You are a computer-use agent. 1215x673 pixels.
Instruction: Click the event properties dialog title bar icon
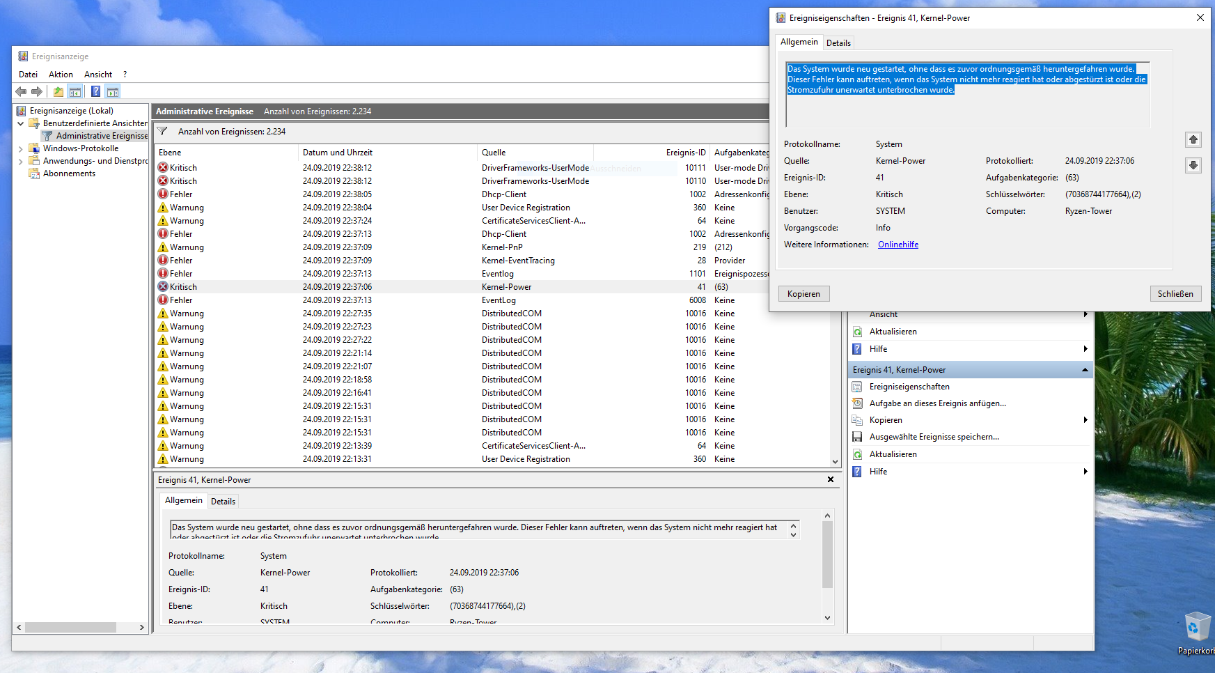[x=781, y=18]
